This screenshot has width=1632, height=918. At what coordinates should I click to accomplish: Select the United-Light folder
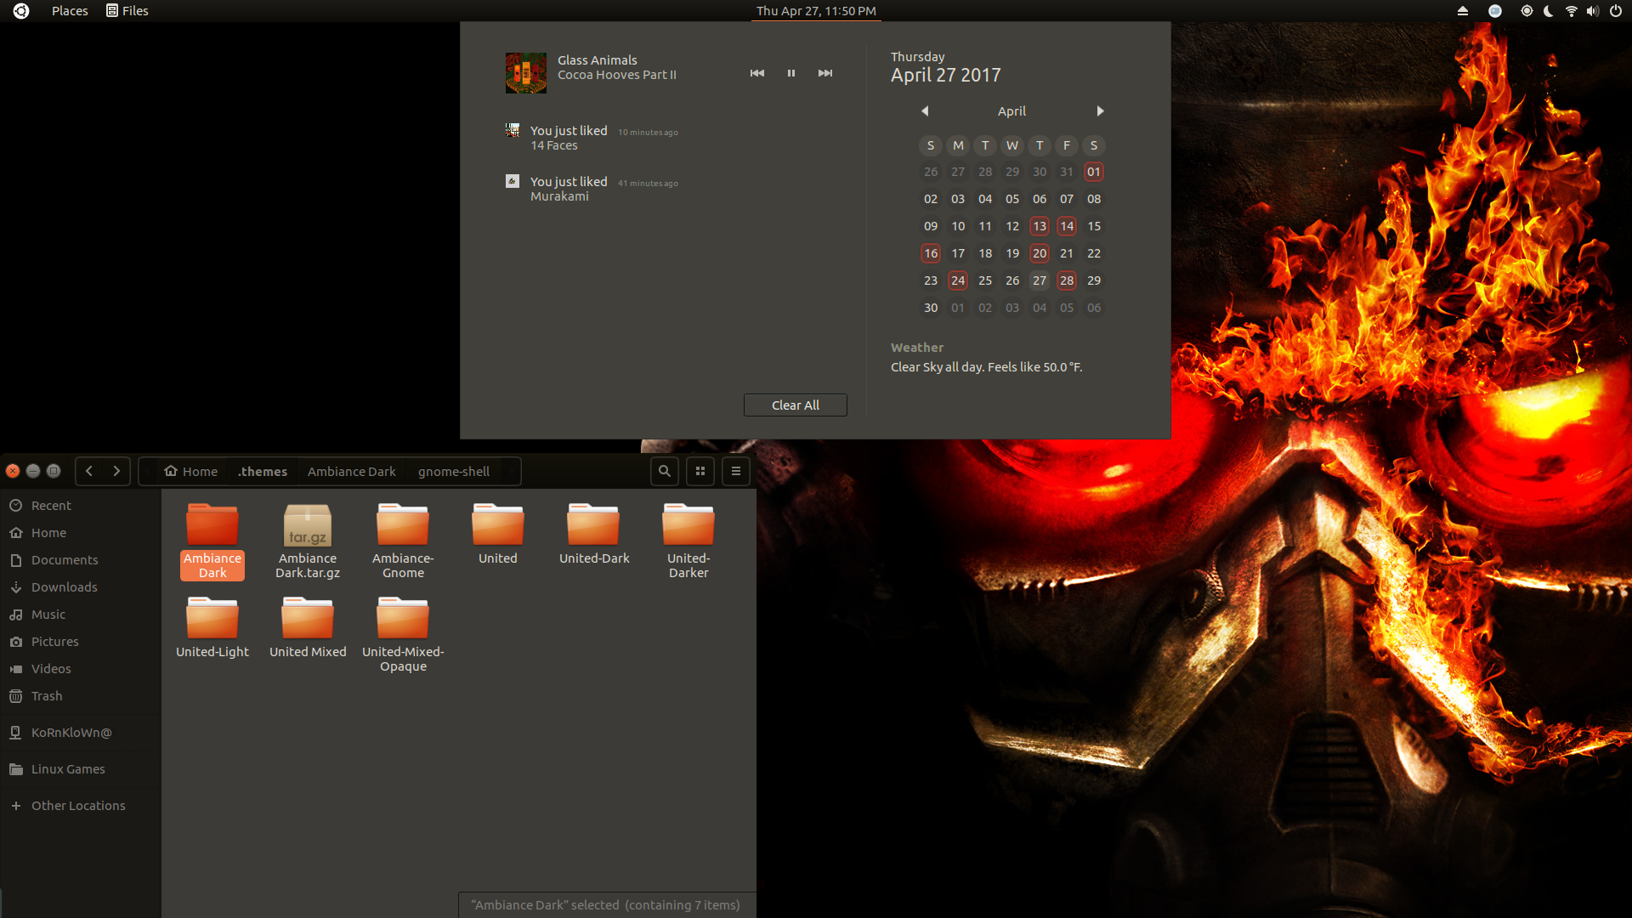212,627
